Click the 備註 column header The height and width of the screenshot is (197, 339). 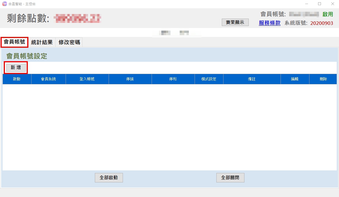[252, 79]
